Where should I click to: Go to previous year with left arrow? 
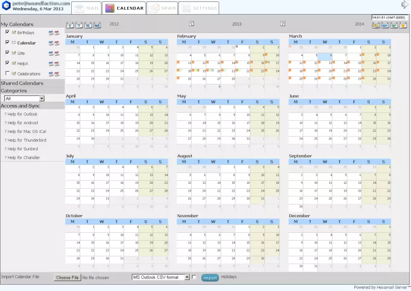(x=192, y=23)
